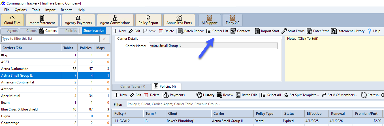The height and width of the screenshot is (126, 384).
Task: Open Cloud Files
Action: pyautogui.click(x=12, y=20)
